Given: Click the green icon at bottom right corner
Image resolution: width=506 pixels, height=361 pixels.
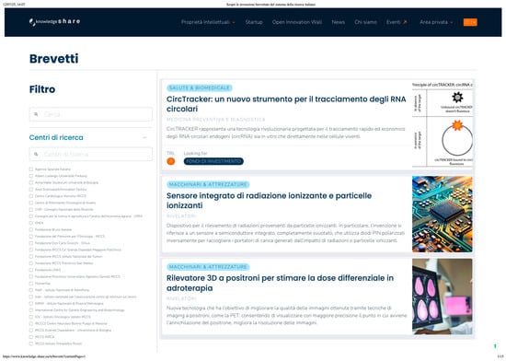Looking at the screenshot, I should [495, 346].
